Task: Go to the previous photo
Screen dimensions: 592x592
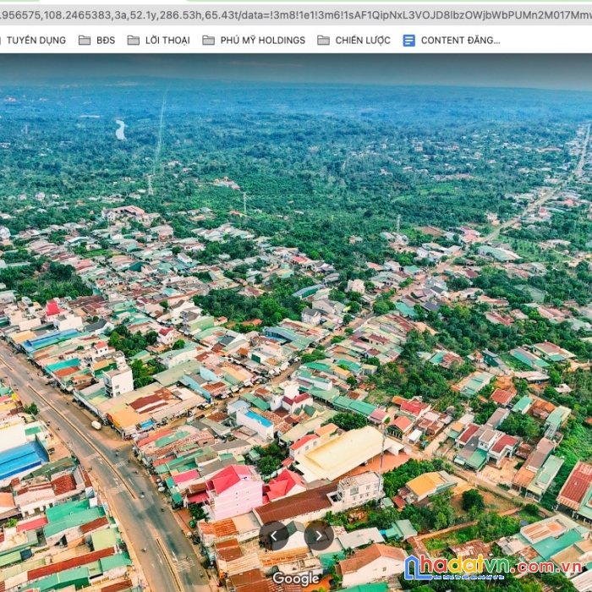Action: [x=274, y=535]
